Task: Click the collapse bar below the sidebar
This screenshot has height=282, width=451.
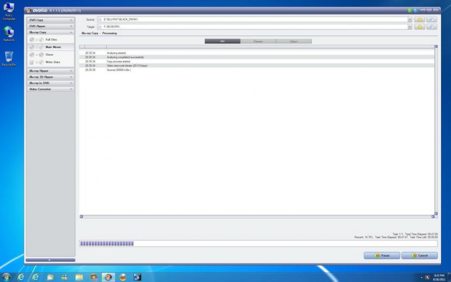Action: click(51, 260)
